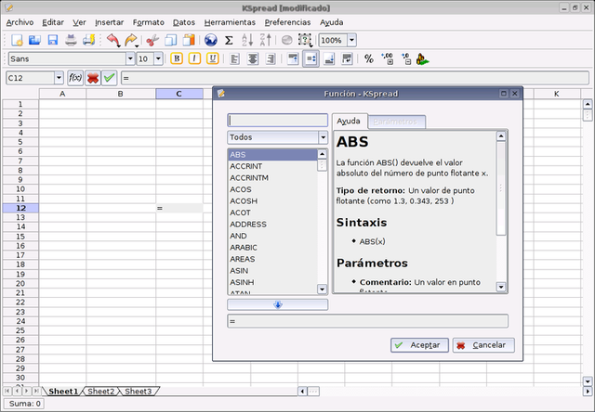Open the Herramientas menu
The image size is (595, 412).
pyautogui.click(x=230, y=22)
